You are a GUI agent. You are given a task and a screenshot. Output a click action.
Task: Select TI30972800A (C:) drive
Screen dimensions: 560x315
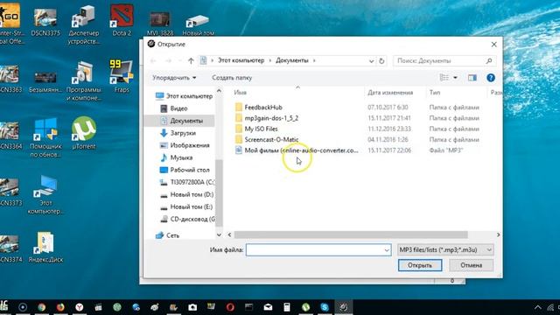click(187, 182)
